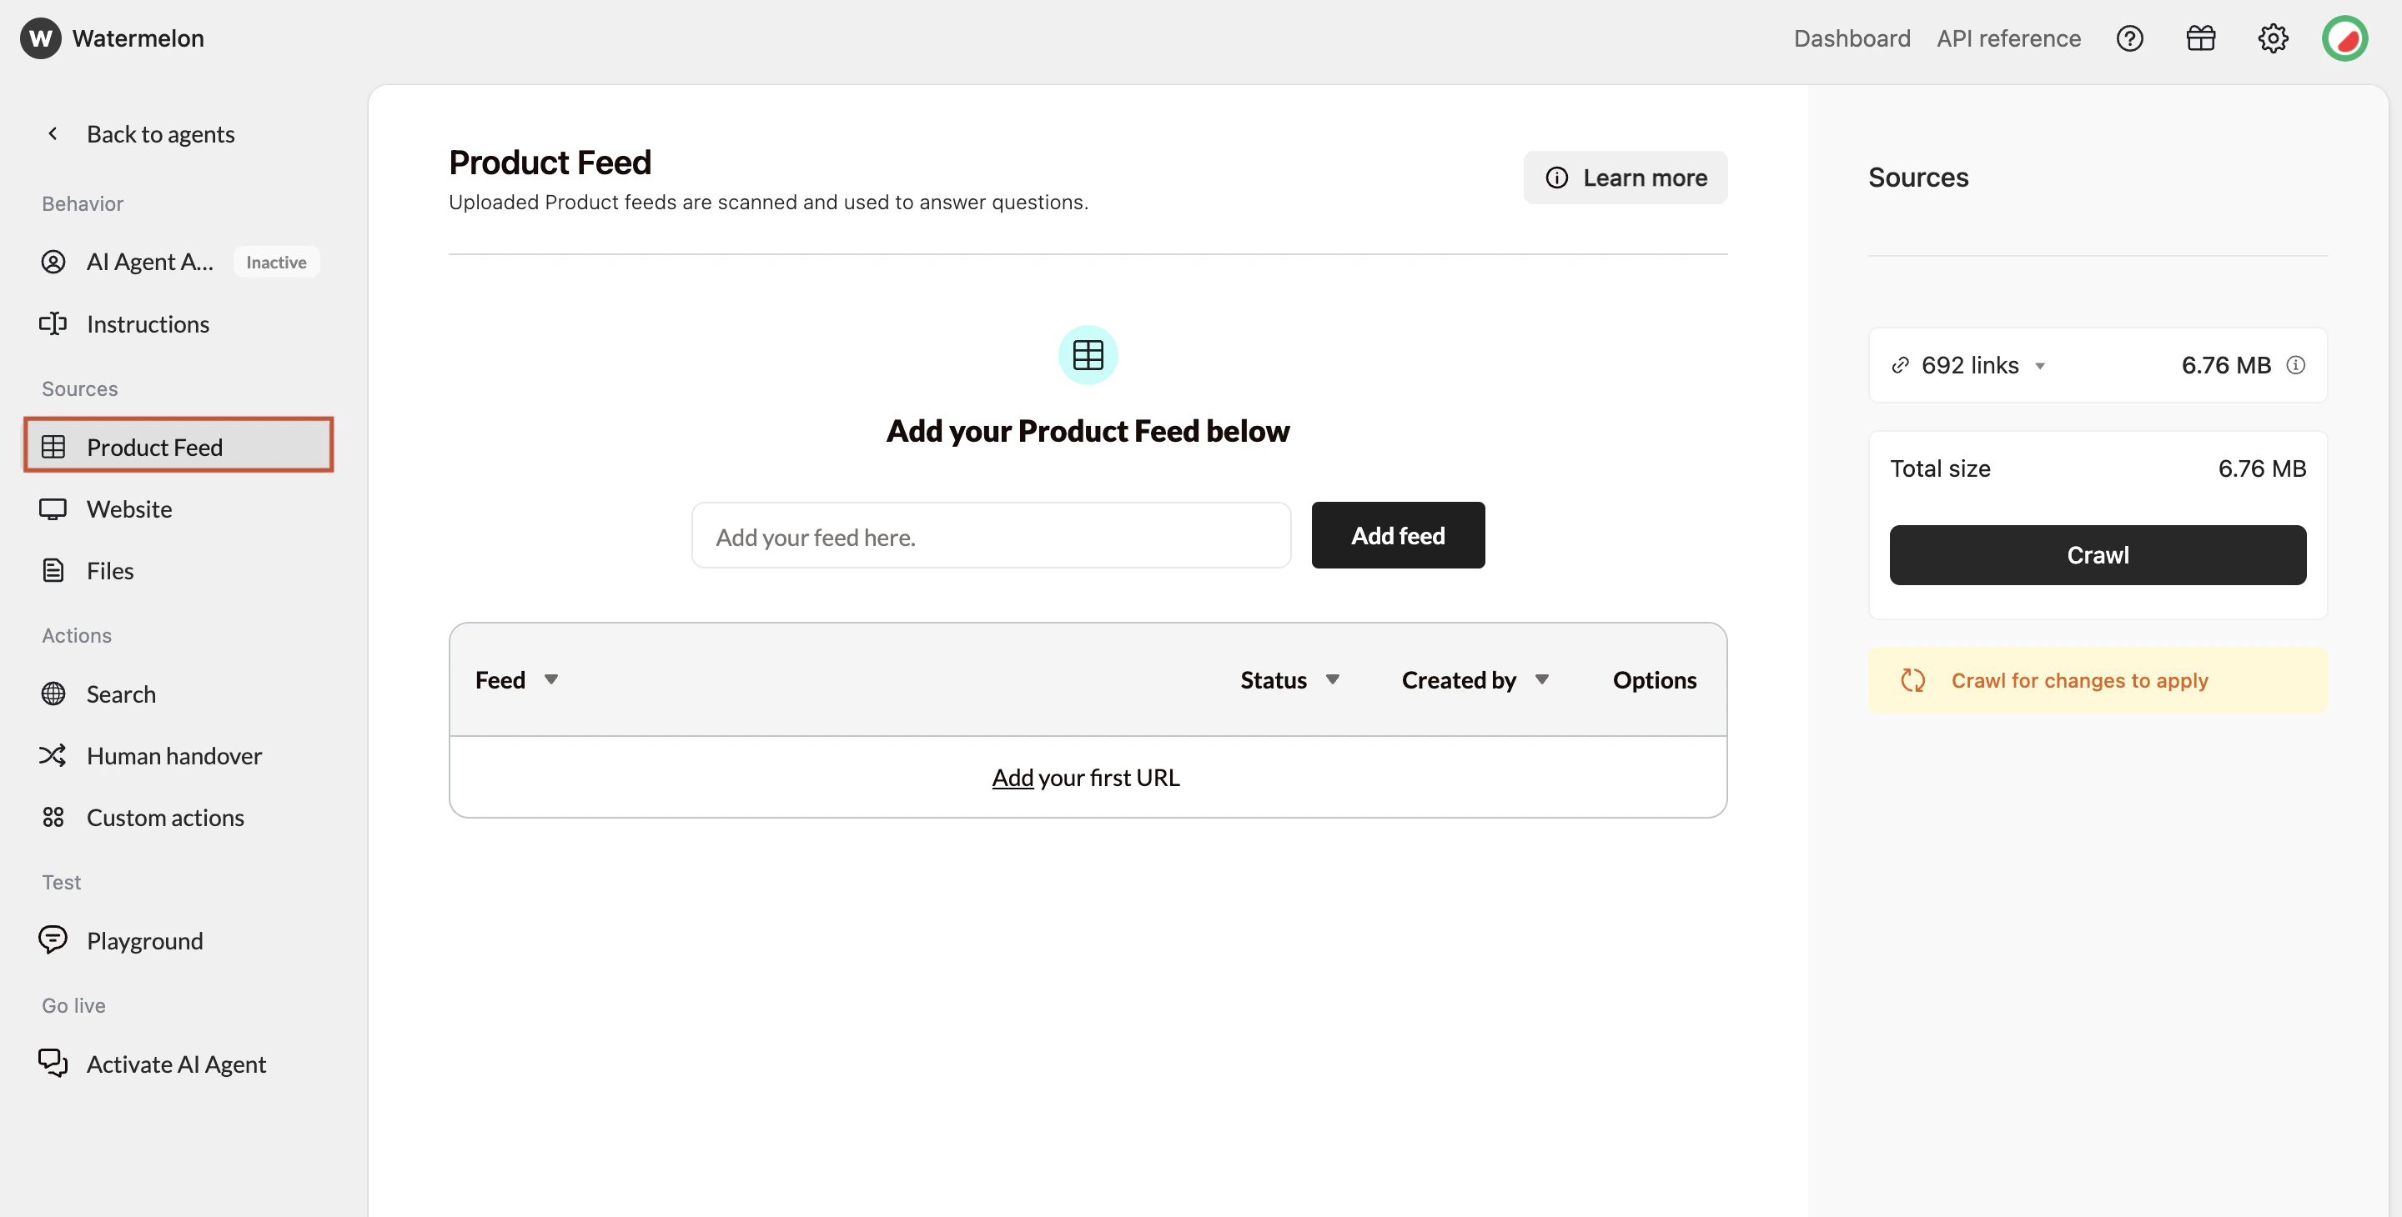Click the Search globe icon
The width and height of the screenshot is (2402, 1217).
53,694
